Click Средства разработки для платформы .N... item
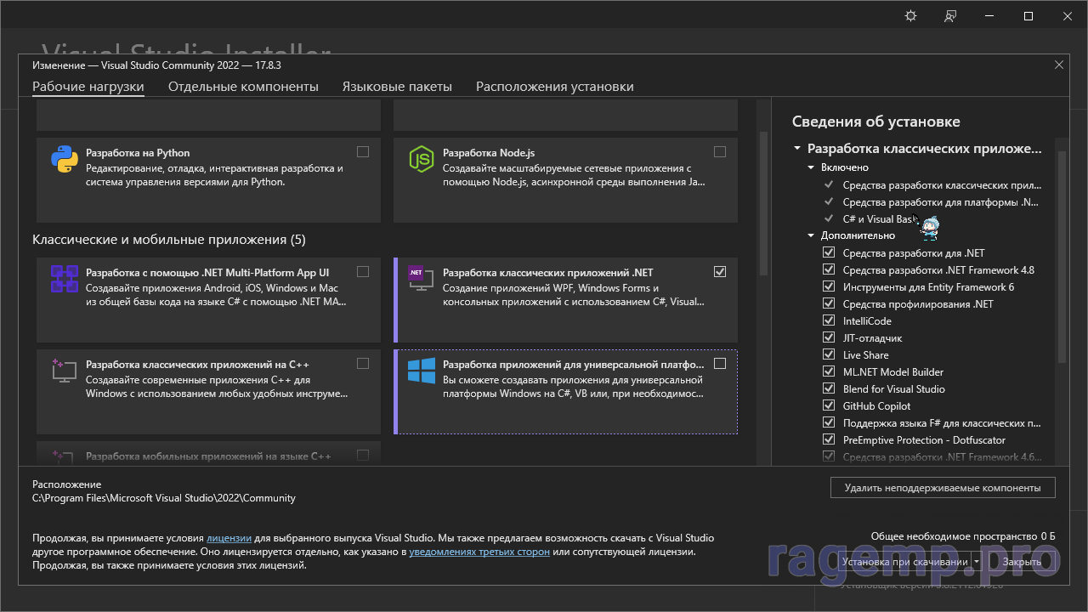Screen dimensions: 1088x612 click(941, 202)
